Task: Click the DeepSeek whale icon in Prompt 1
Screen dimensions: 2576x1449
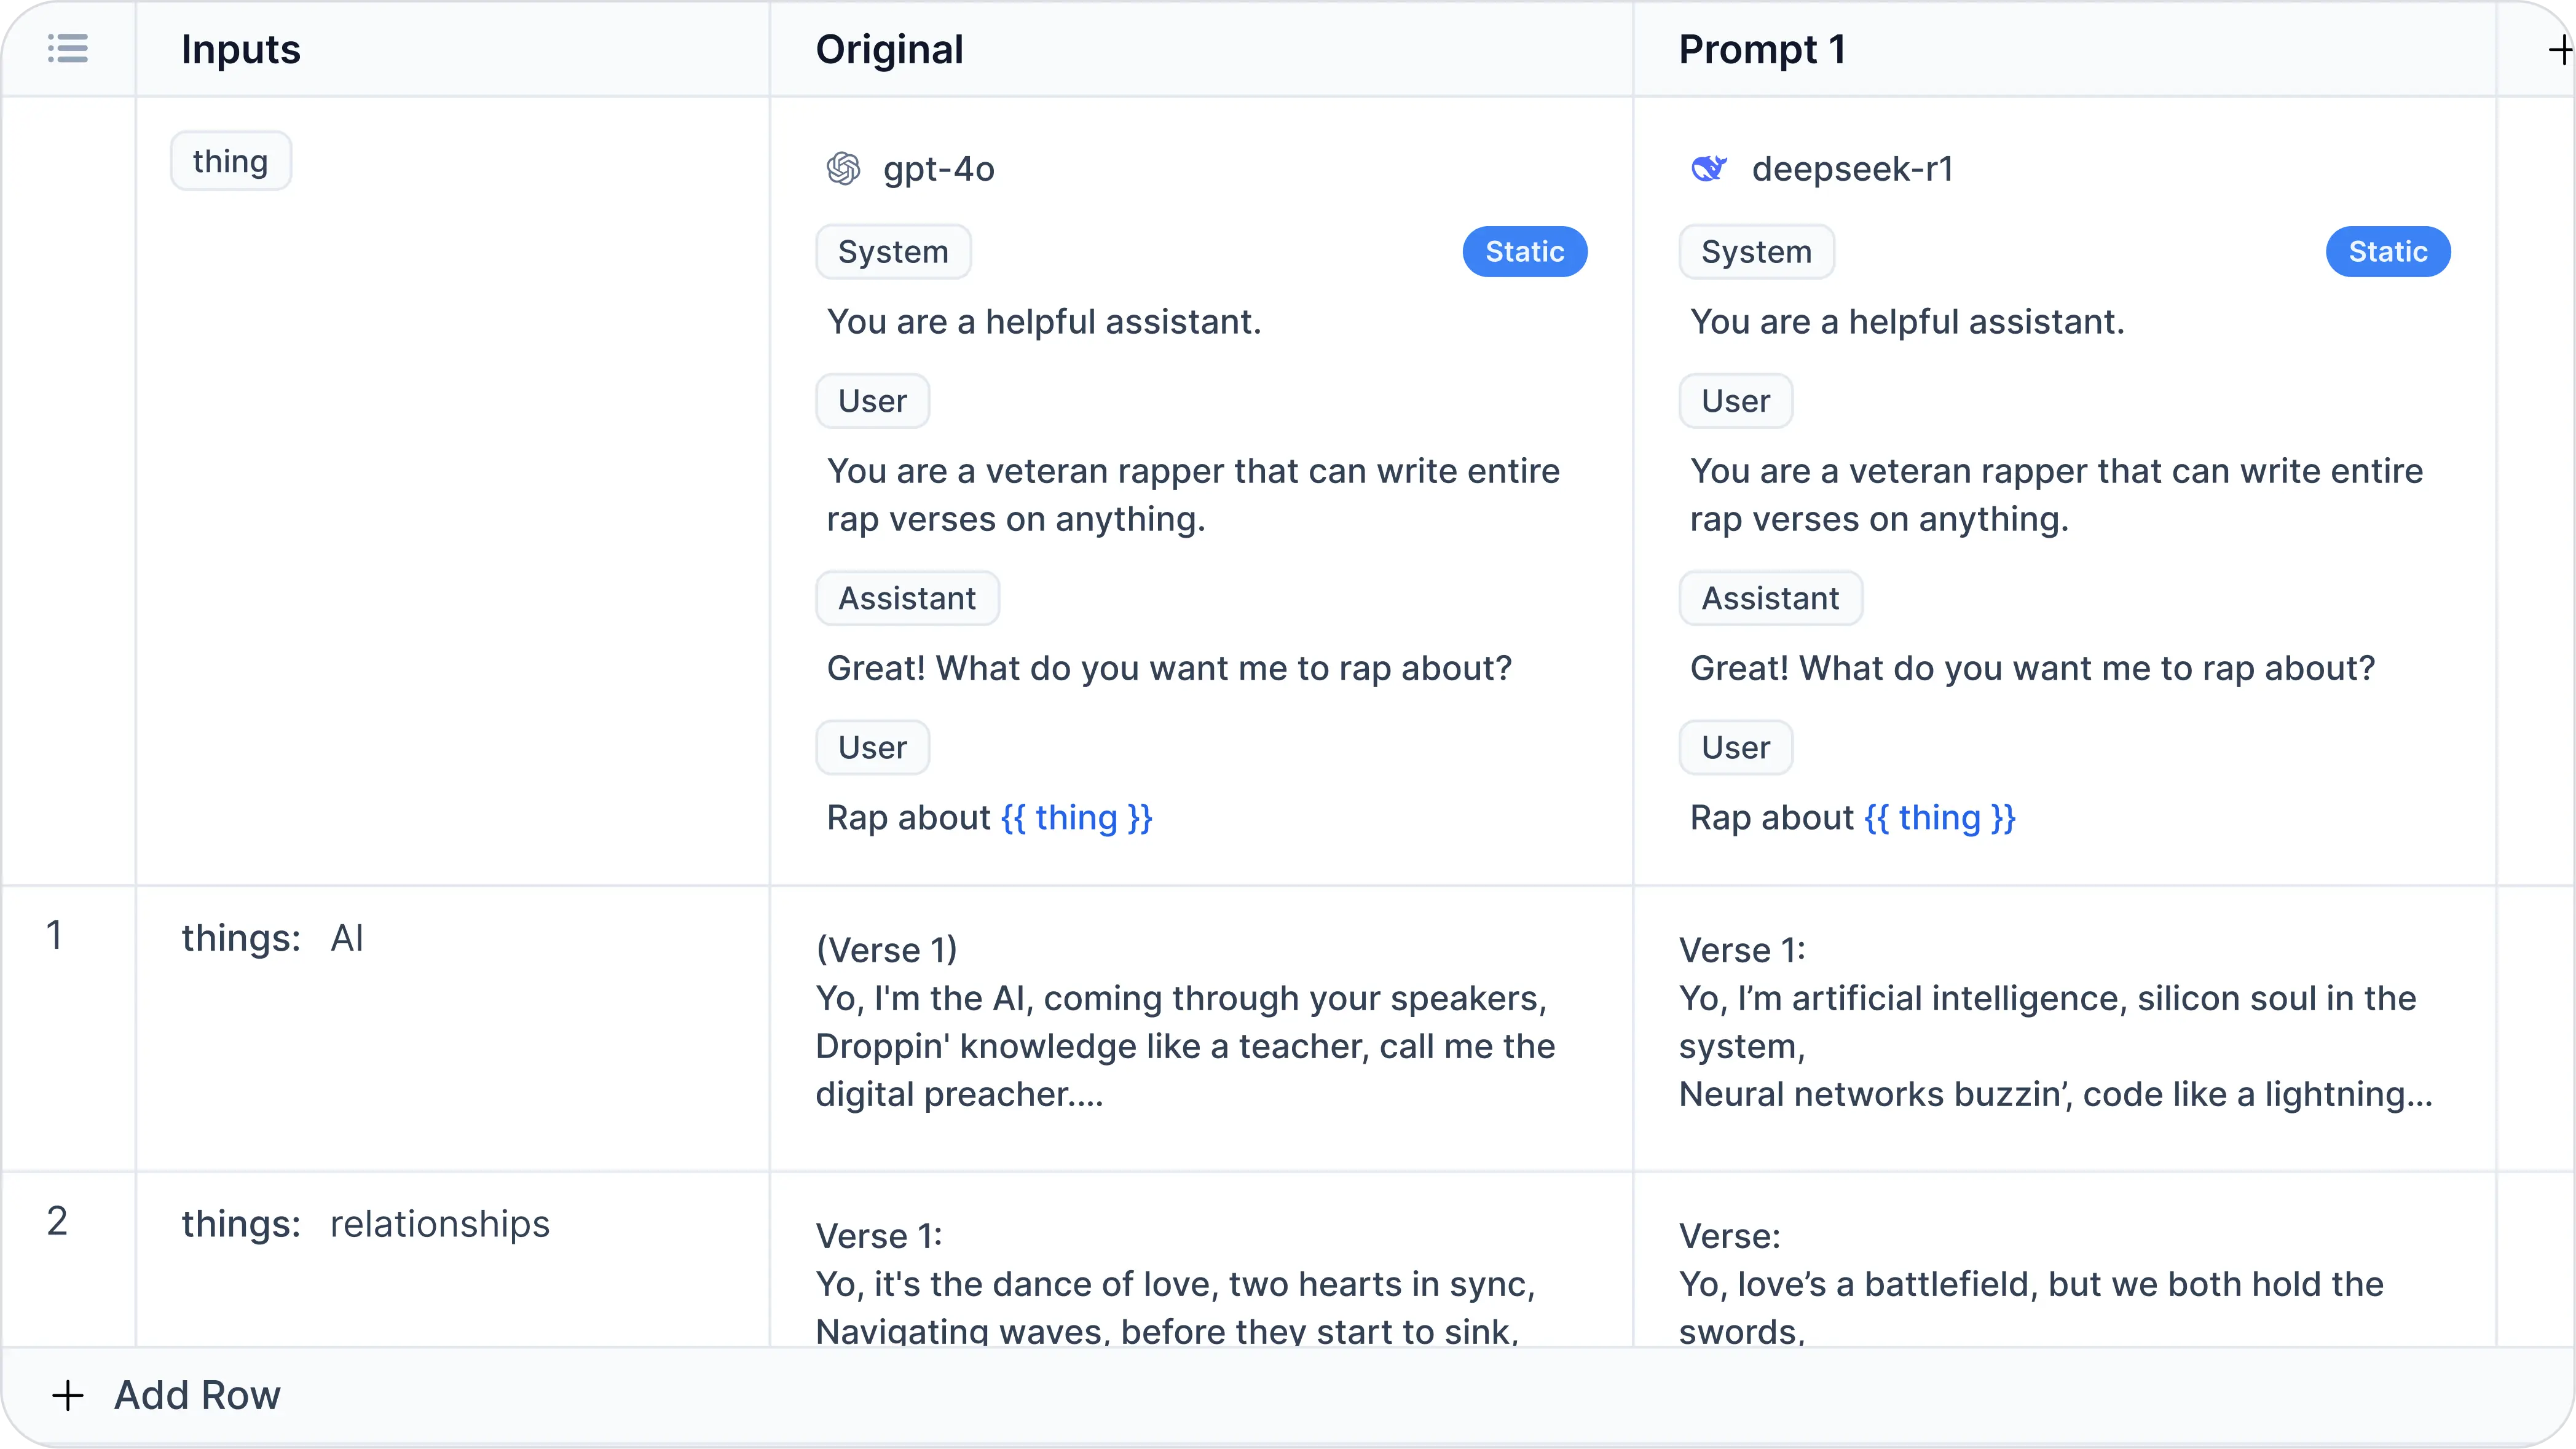Action: tap(1710, 168)
